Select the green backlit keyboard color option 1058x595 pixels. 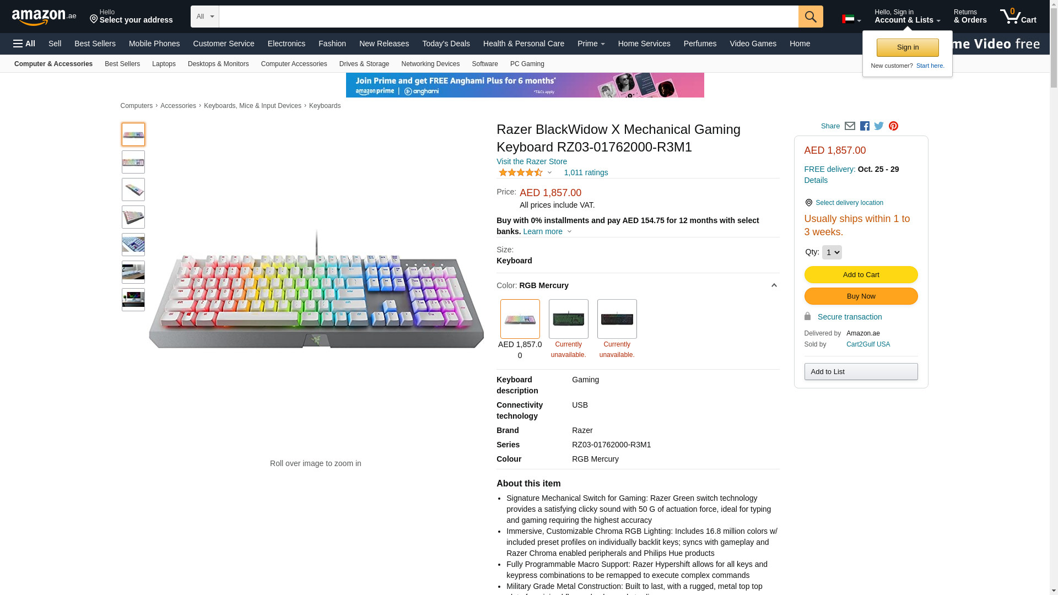click(568, 319)
